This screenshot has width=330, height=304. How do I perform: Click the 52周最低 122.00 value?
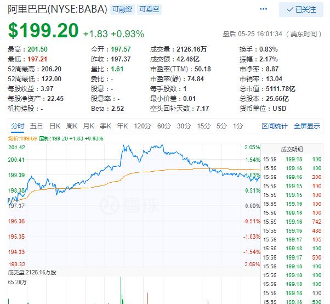point(52,79)
